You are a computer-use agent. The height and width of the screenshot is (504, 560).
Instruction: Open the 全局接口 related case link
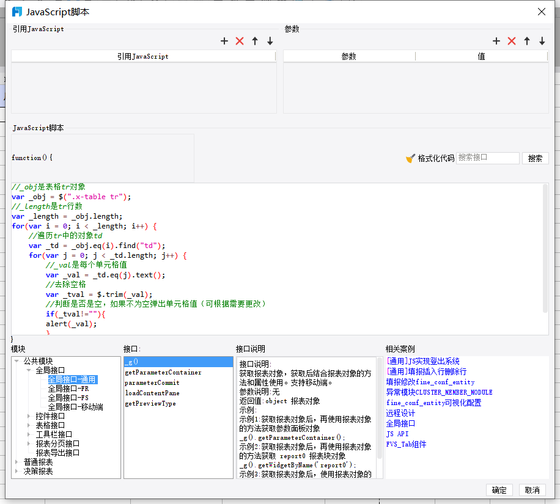[400, 423]
